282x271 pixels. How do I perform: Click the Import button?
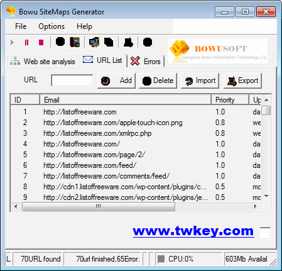click(x=200, y=80)
